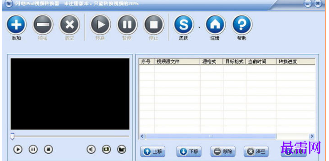Click the 添加 (Add) plus icon

tap(16, 25)
